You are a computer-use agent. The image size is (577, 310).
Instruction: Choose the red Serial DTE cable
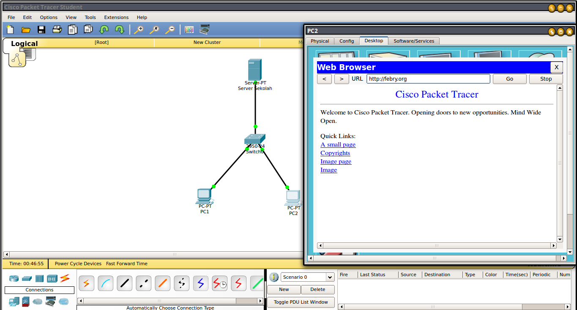(x=238, y=283)
